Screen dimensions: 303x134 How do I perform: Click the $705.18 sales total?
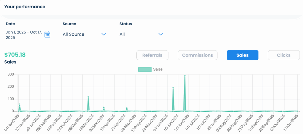pyautogui.click(x=15, y=55)
